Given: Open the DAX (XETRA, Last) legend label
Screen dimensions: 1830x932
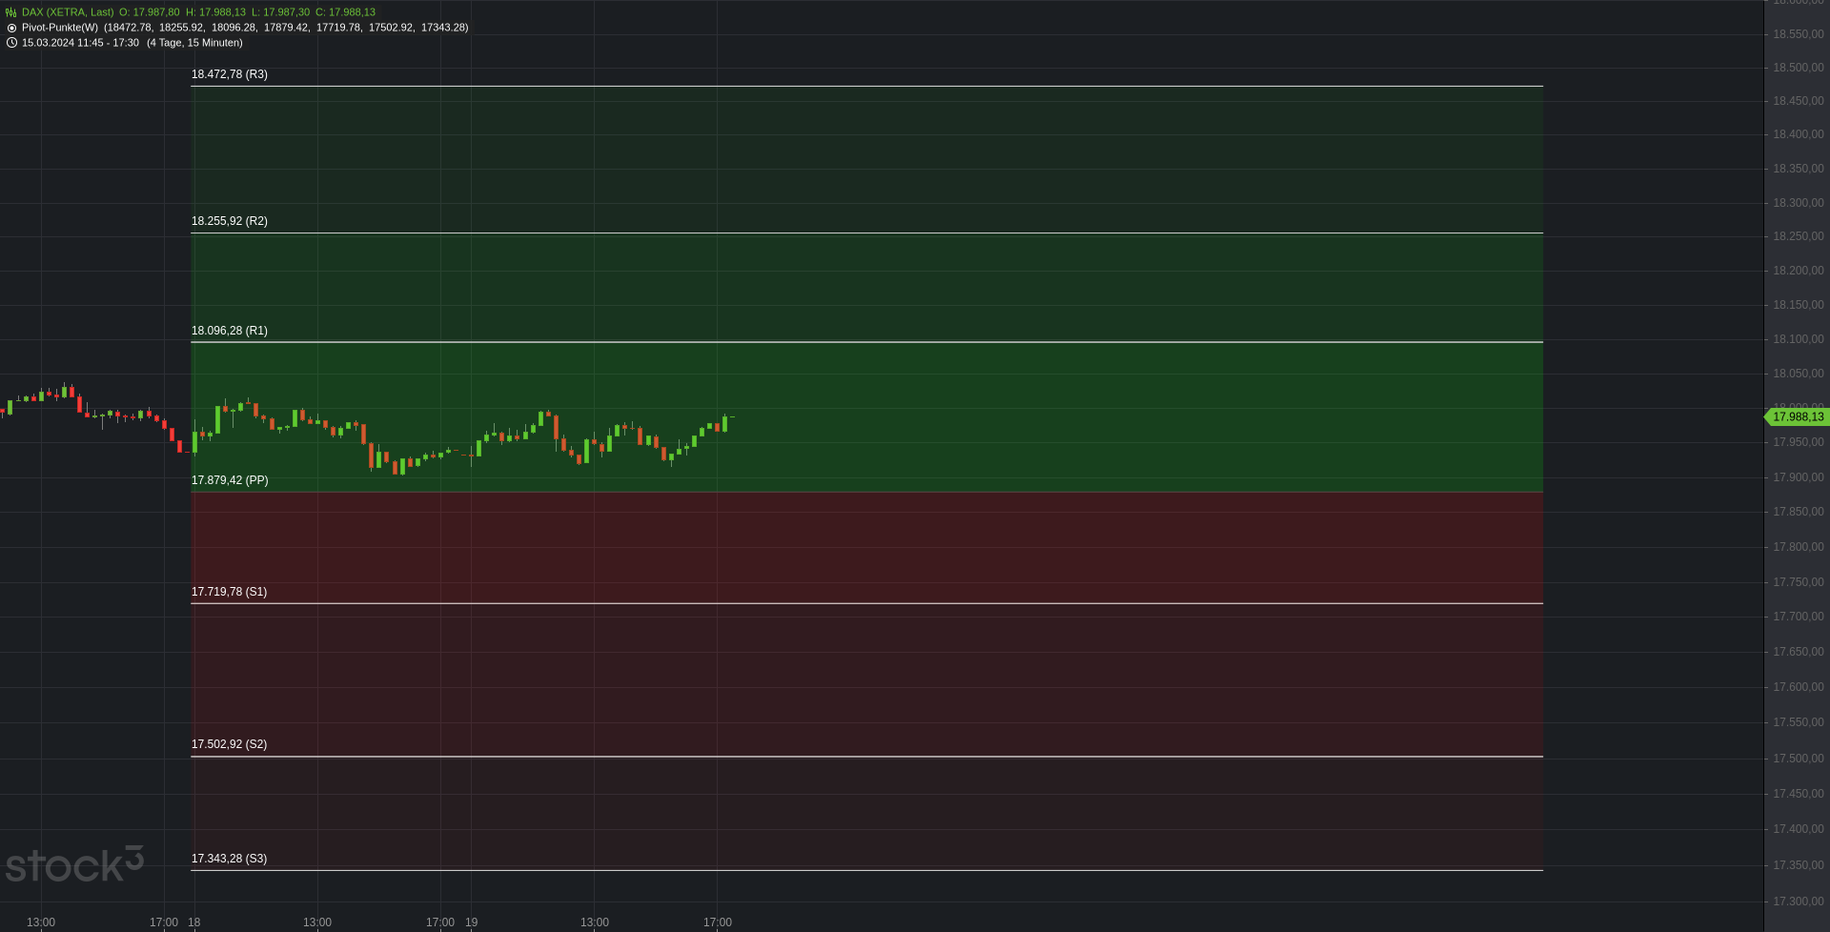Looking at the screenshot, I should 68,12.
